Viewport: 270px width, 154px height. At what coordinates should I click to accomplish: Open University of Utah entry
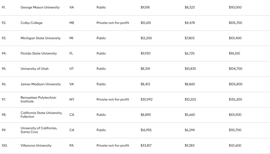34,69
